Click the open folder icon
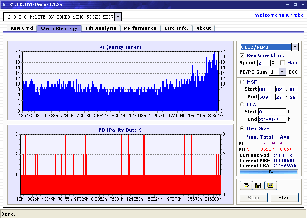Viewport: 307px width, 219px height. [271, 186]
